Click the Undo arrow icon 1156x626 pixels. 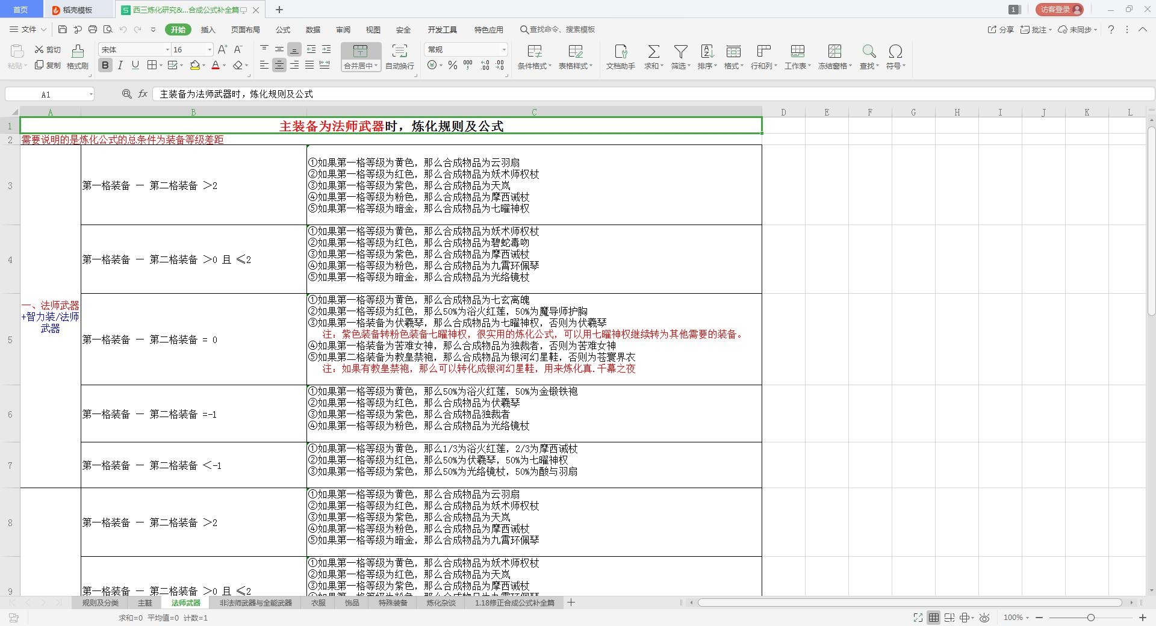click(x=123, y=29)
